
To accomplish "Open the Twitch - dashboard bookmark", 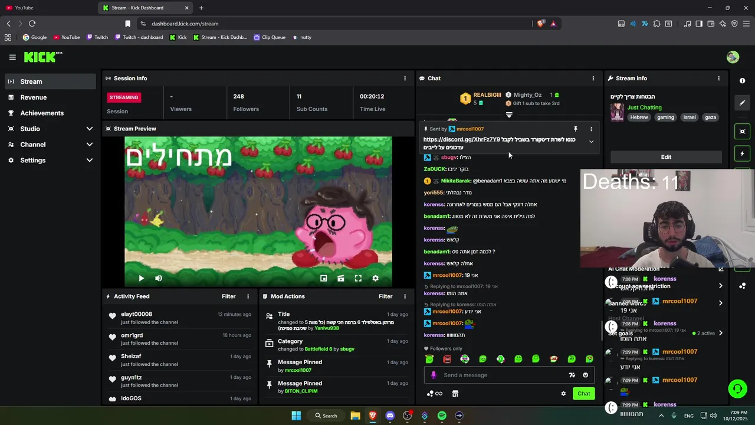I will tap(139, 37).
